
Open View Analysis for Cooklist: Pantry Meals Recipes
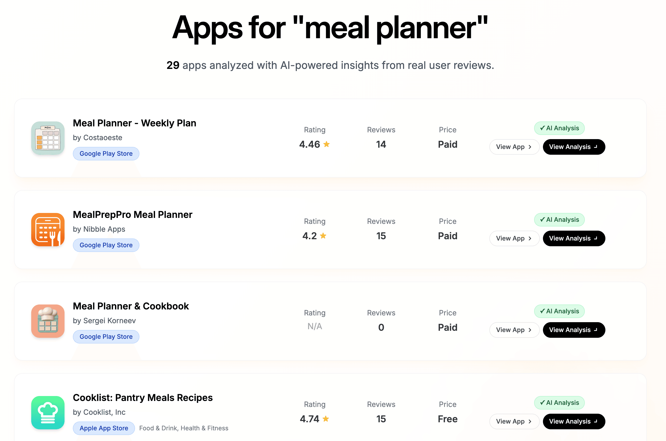(x=574, y=421)
